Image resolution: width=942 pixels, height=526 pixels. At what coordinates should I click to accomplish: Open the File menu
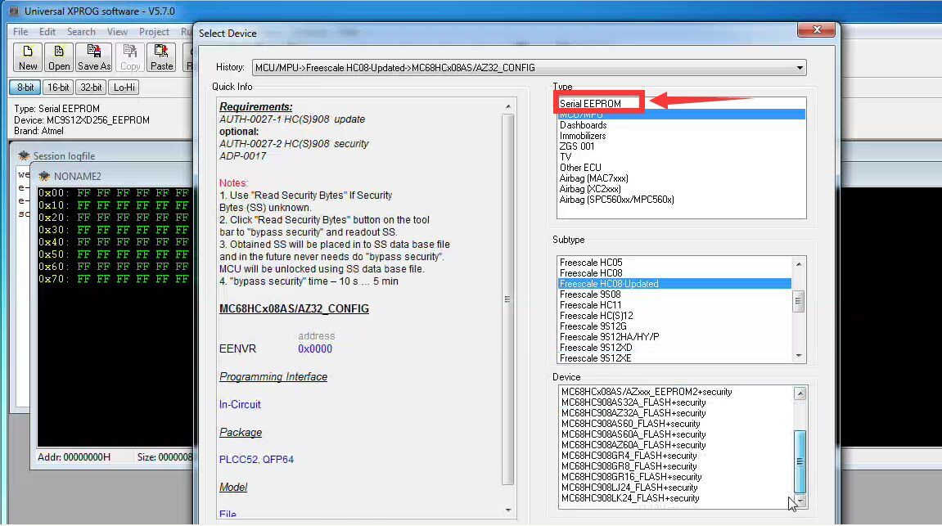pos(20,32)
